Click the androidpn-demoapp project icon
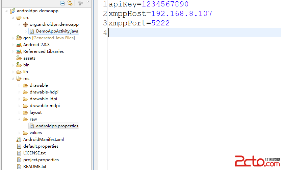The height and width of the screenshot is (170, 281). [12, 11]
